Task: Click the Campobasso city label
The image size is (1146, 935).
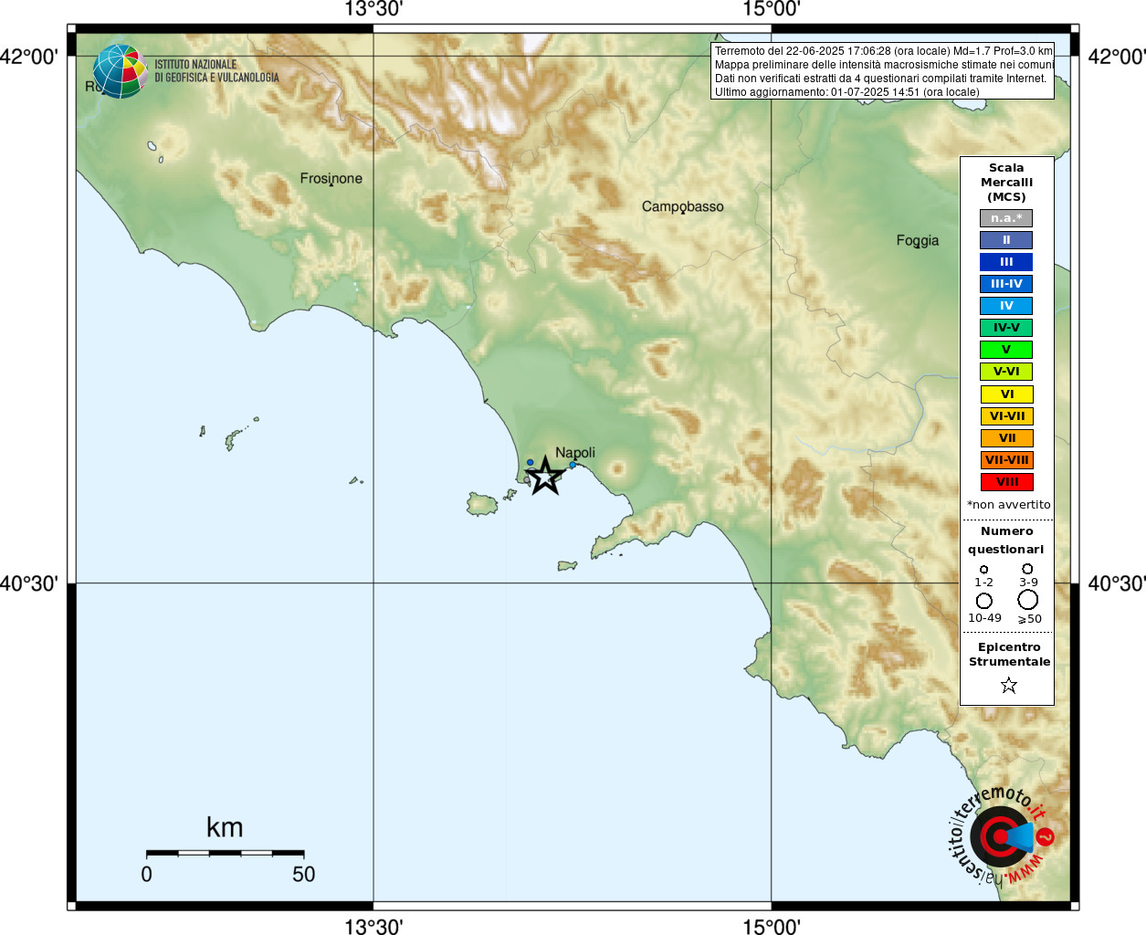Action: [683, 207]
